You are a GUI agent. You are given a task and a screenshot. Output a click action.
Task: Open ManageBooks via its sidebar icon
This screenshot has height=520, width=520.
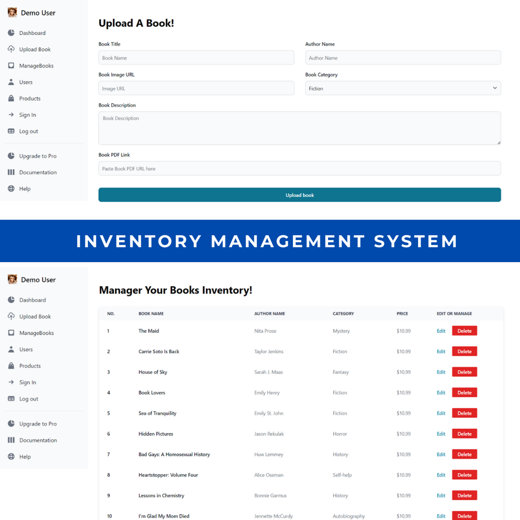(x=11, y=65)
